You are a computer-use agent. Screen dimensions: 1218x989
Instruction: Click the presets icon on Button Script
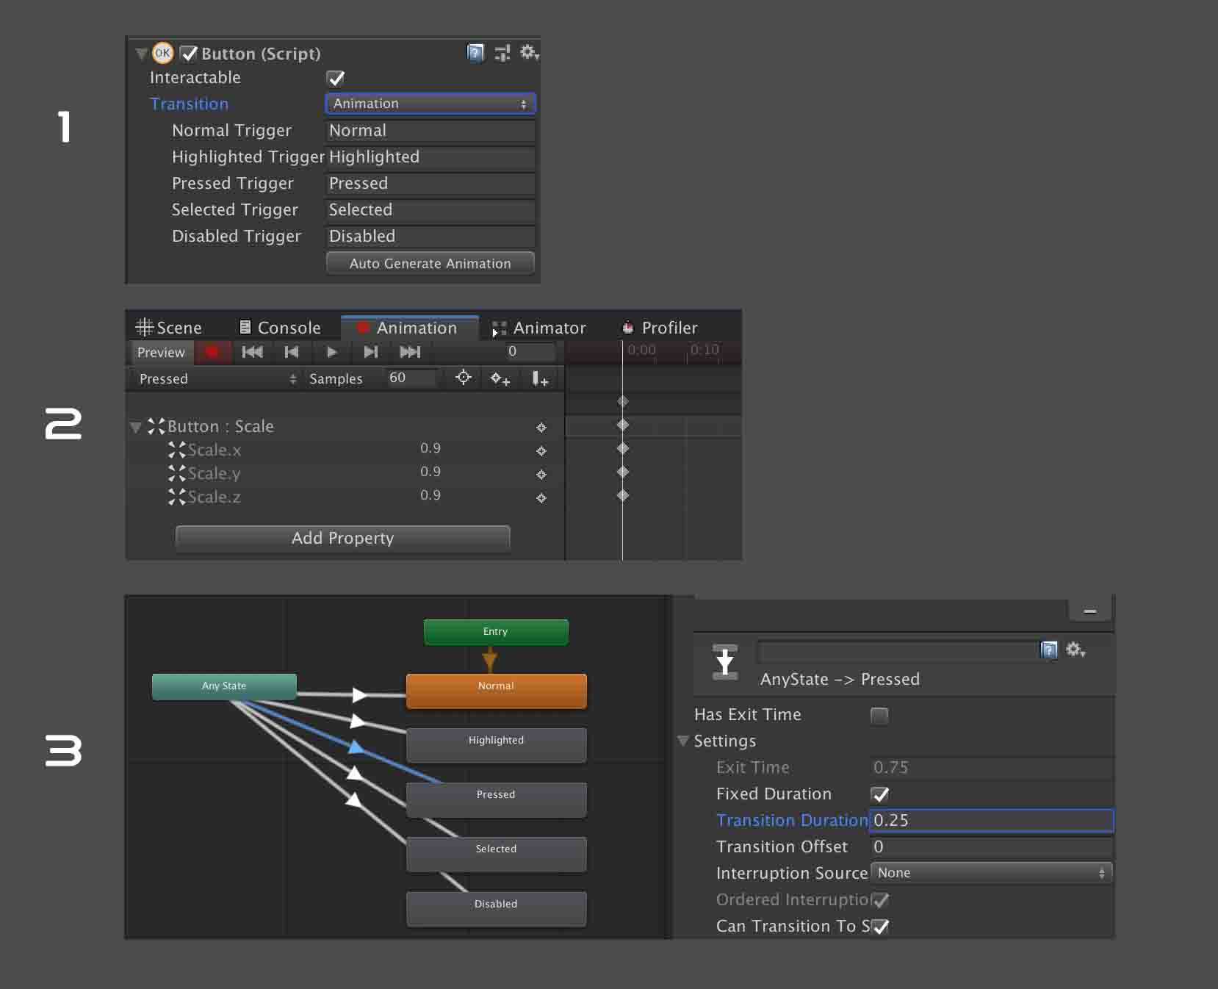(x=502, y=53)
